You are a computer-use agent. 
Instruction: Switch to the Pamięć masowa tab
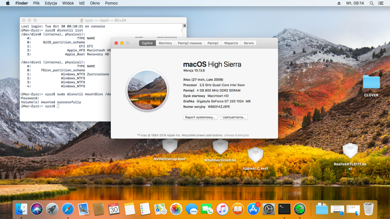pos(190,43)
